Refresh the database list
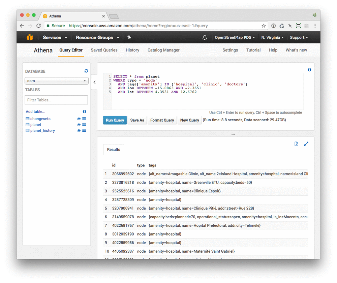Screen dimensions: 337x283 (86, 71)
